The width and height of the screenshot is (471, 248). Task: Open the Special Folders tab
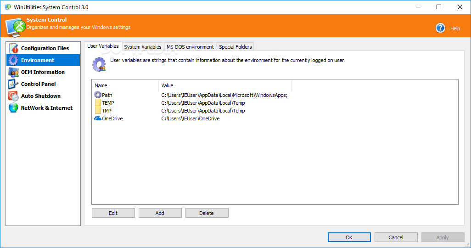(235, 47)
